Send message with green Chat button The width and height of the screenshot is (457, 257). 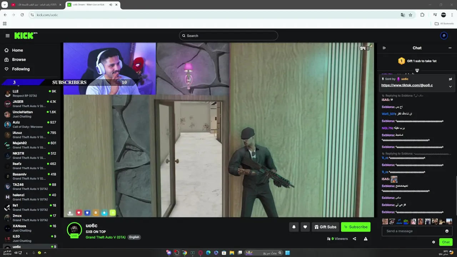pos(446,242)
